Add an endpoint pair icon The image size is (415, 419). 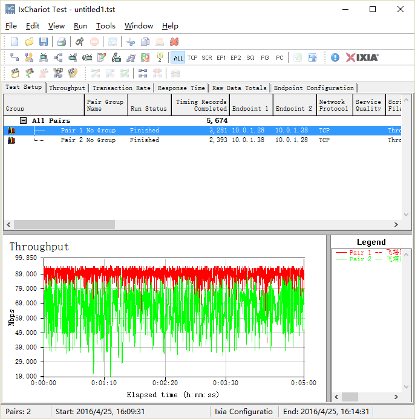click(x=15, y=57)
